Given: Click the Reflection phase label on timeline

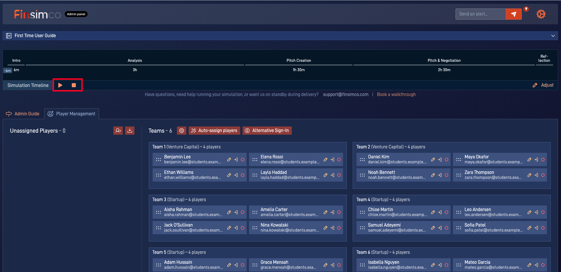Looking at the screenshot, I should pos(544,58).
